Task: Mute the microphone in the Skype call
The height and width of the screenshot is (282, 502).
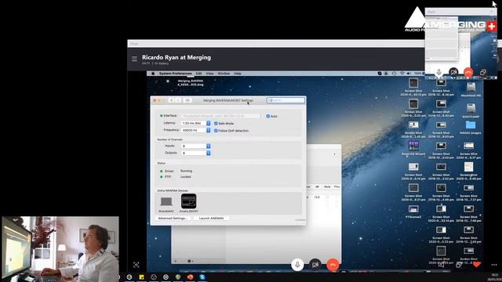Action: (297, 265)
